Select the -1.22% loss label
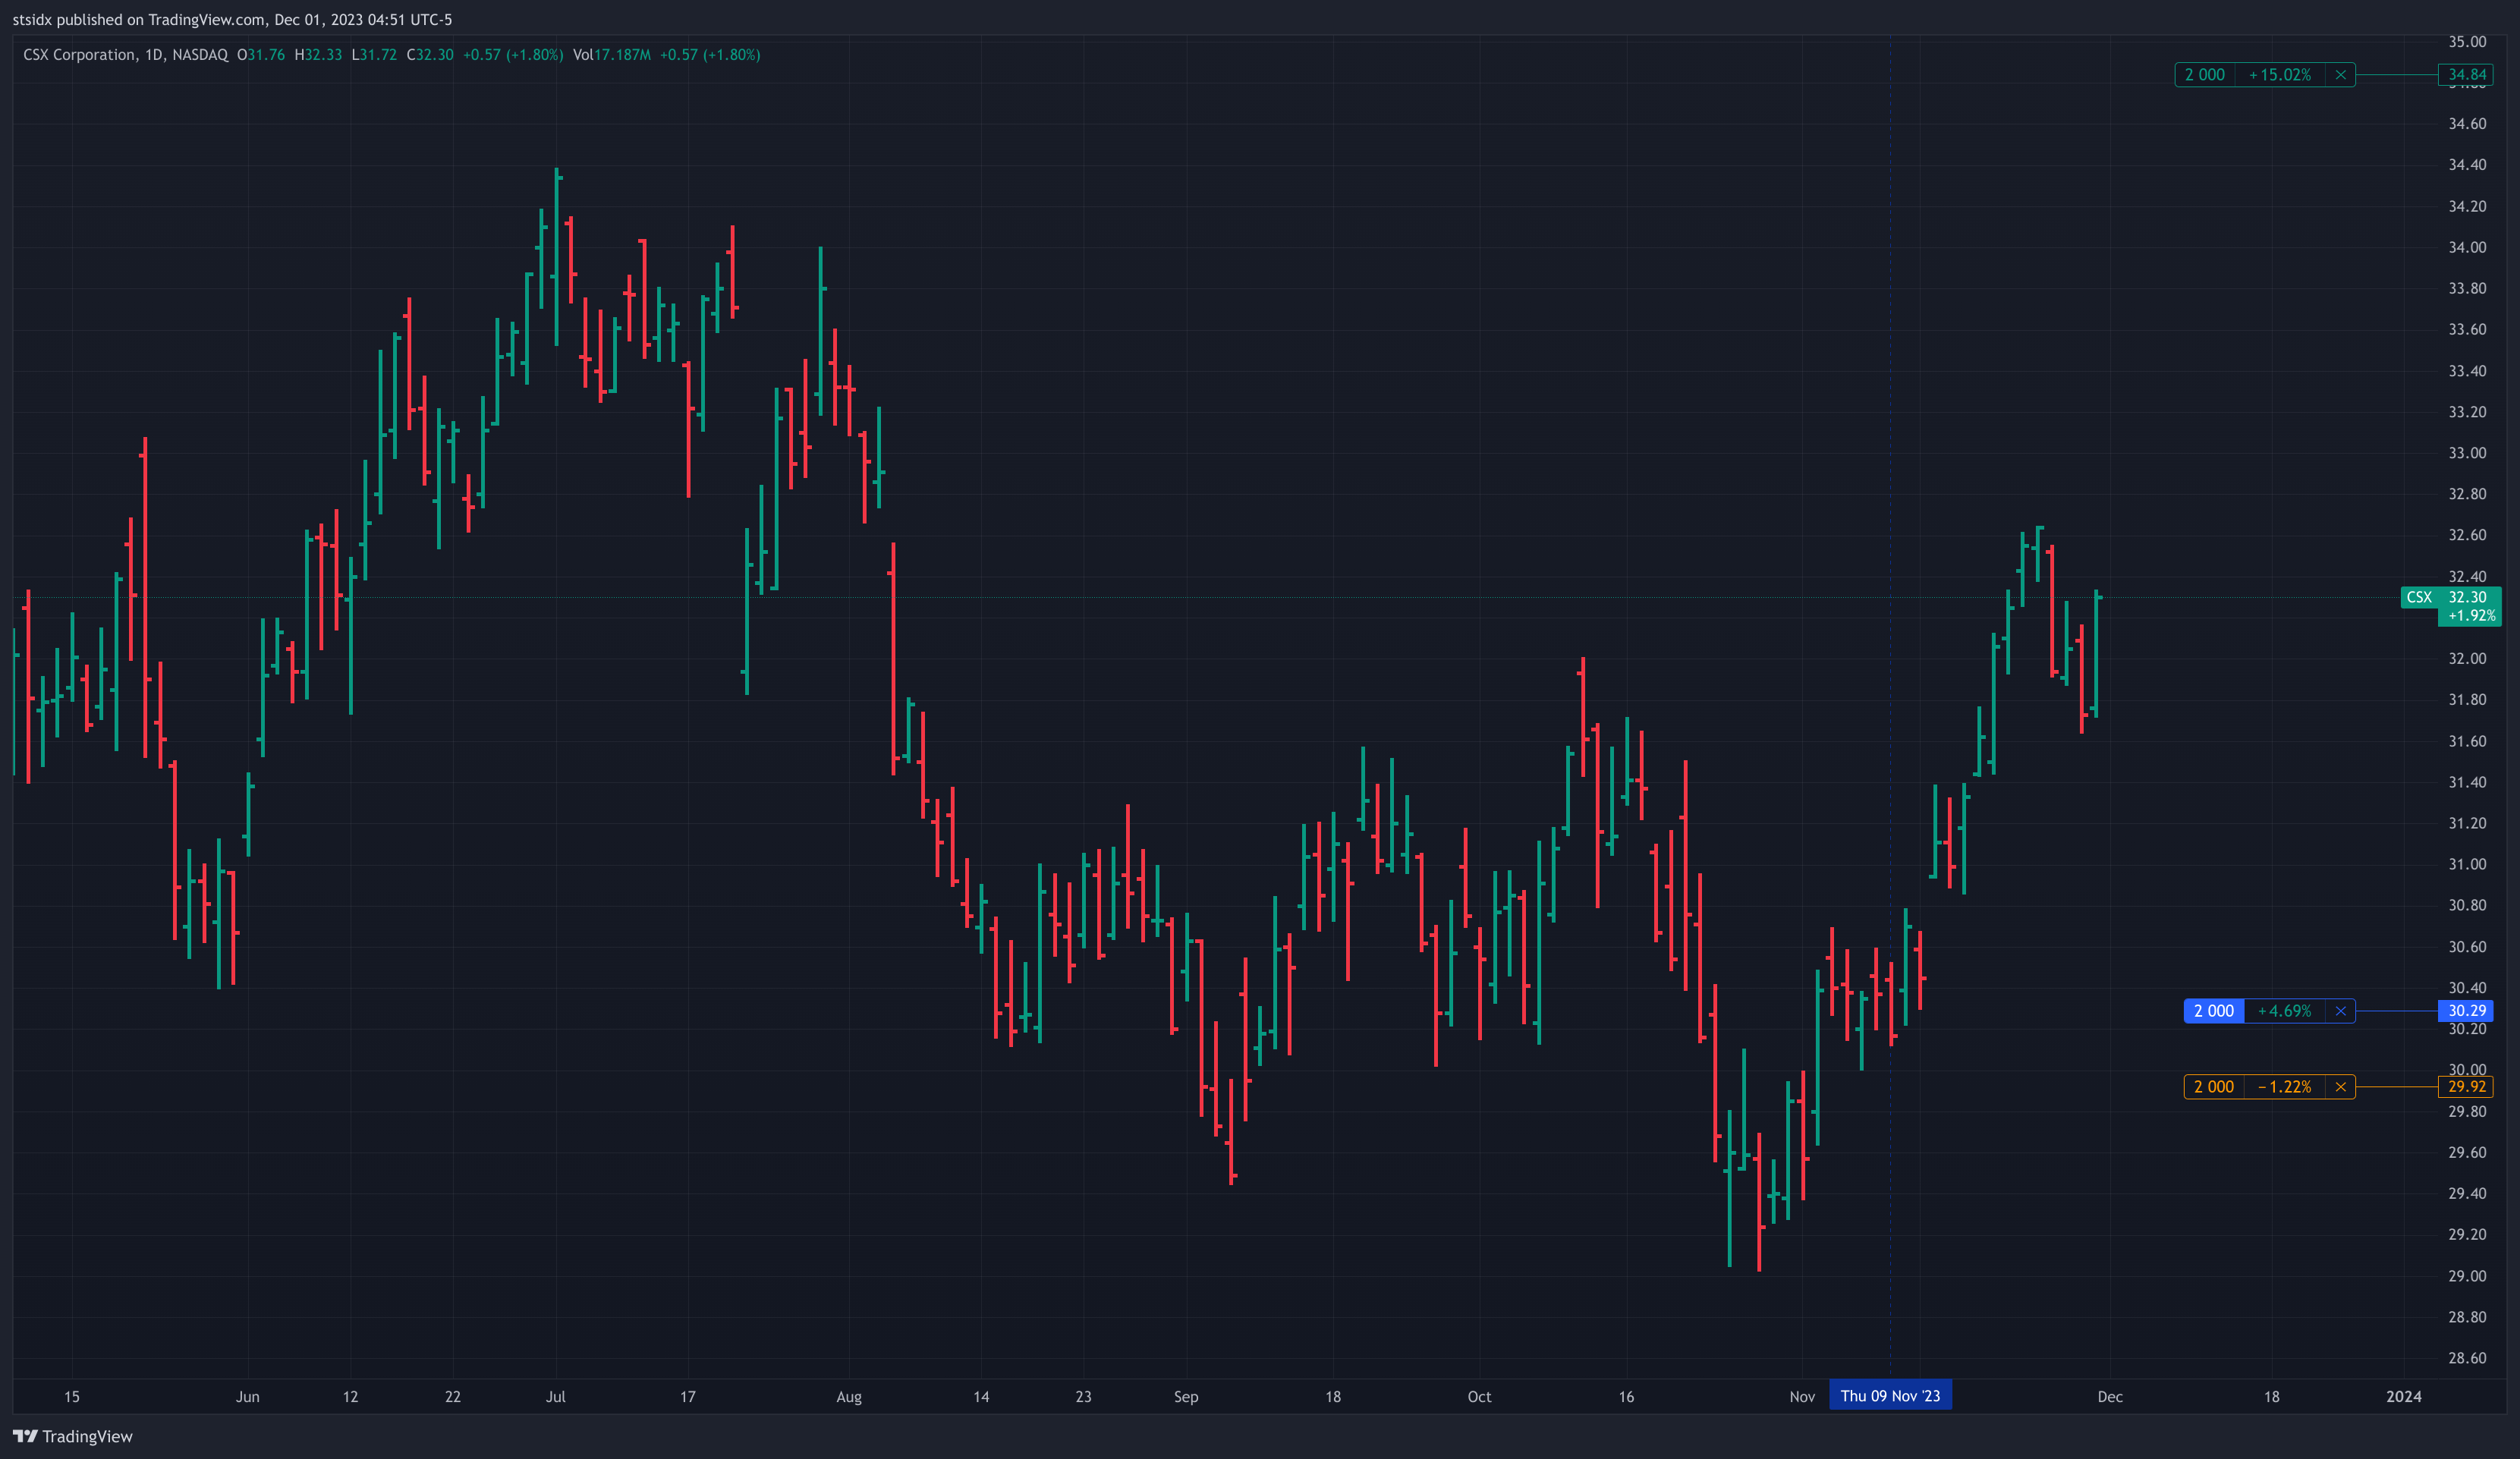The width and height of the screenshot is (2520, 1459). pyautogui.click(x=2284, y=1087)
